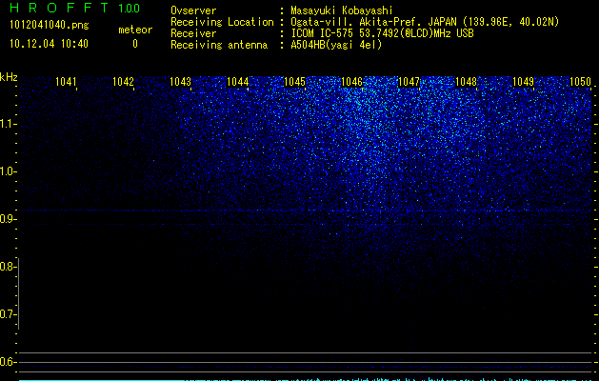Click the 1049 time marker
The width and height of the screenshot is (599, 381).
coord(523,82)
